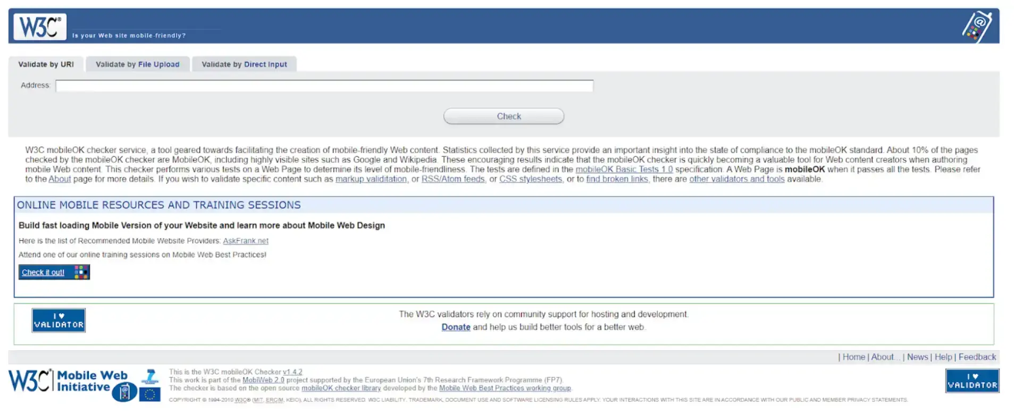Click the Check it out! link
1014x413 pixels.
pyautogui.click(x=43, y=272)
